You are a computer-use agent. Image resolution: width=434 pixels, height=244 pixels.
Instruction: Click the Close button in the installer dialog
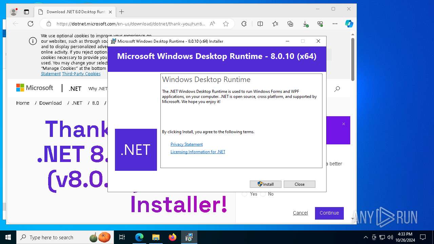(x=299, y=184)
